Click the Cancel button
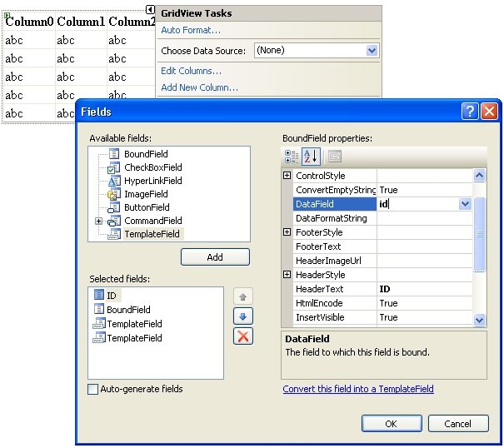Image resolution: width=504 pixels, height=448 pixels. [458, 424]
